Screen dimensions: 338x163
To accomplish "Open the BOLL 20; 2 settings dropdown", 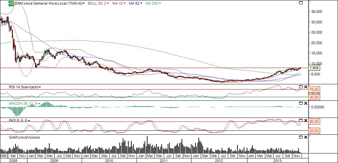I will click(x=108, y=3).
